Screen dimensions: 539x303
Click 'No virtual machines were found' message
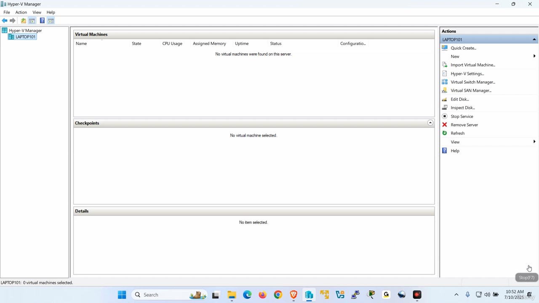tap(253, 54)
